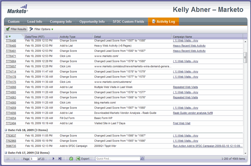Open the First Web Visit campaign link
Screen dimensions: 251x166
point(182,123)
